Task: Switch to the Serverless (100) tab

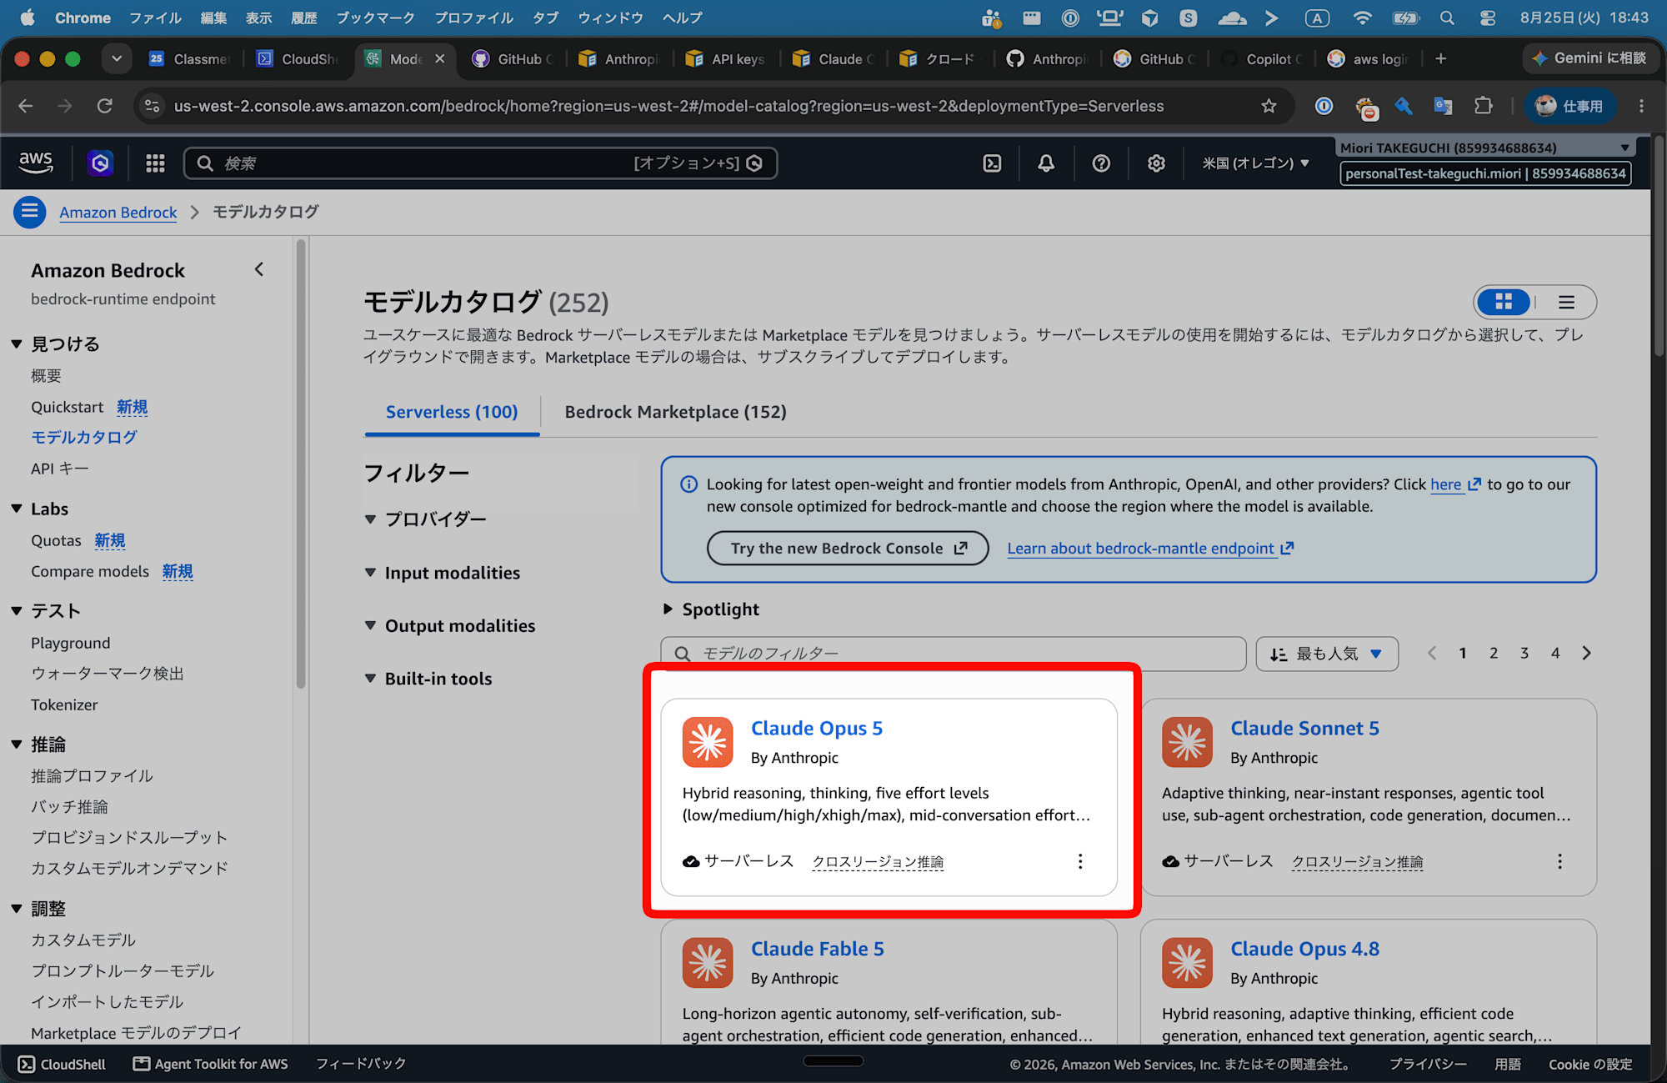Action: (x=452, y=412)
